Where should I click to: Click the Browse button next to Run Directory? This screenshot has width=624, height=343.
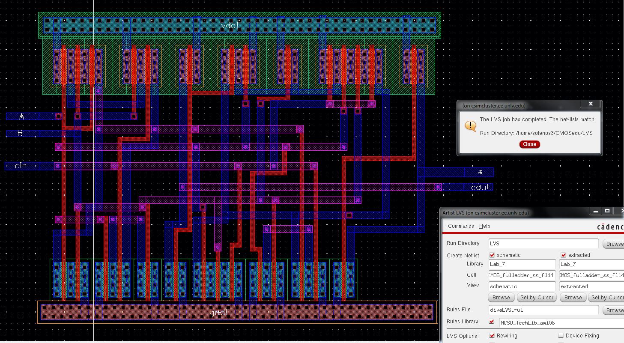(x=614, y=244)
